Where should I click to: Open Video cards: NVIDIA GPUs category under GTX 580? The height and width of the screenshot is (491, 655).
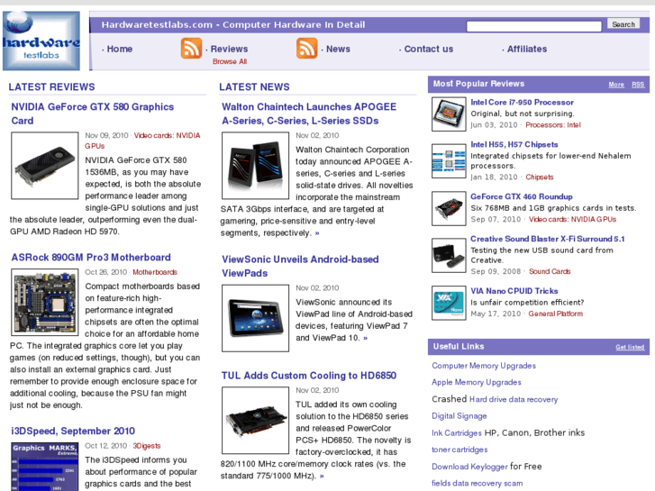tap(142, 141)
